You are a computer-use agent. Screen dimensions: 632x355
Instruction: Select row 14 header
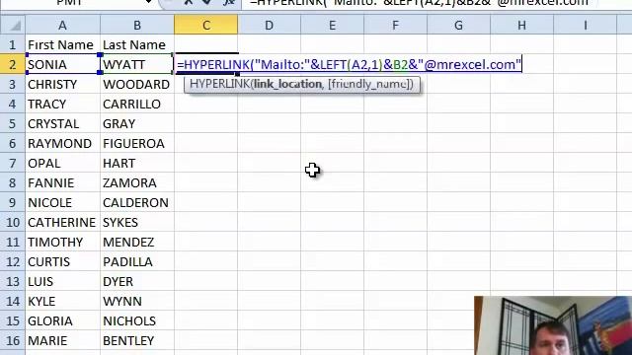(13, 301)
